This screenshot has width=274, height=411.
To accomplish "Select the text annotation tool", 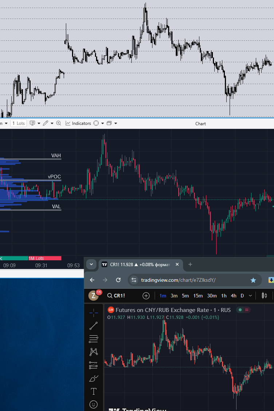I will point(94,391).
